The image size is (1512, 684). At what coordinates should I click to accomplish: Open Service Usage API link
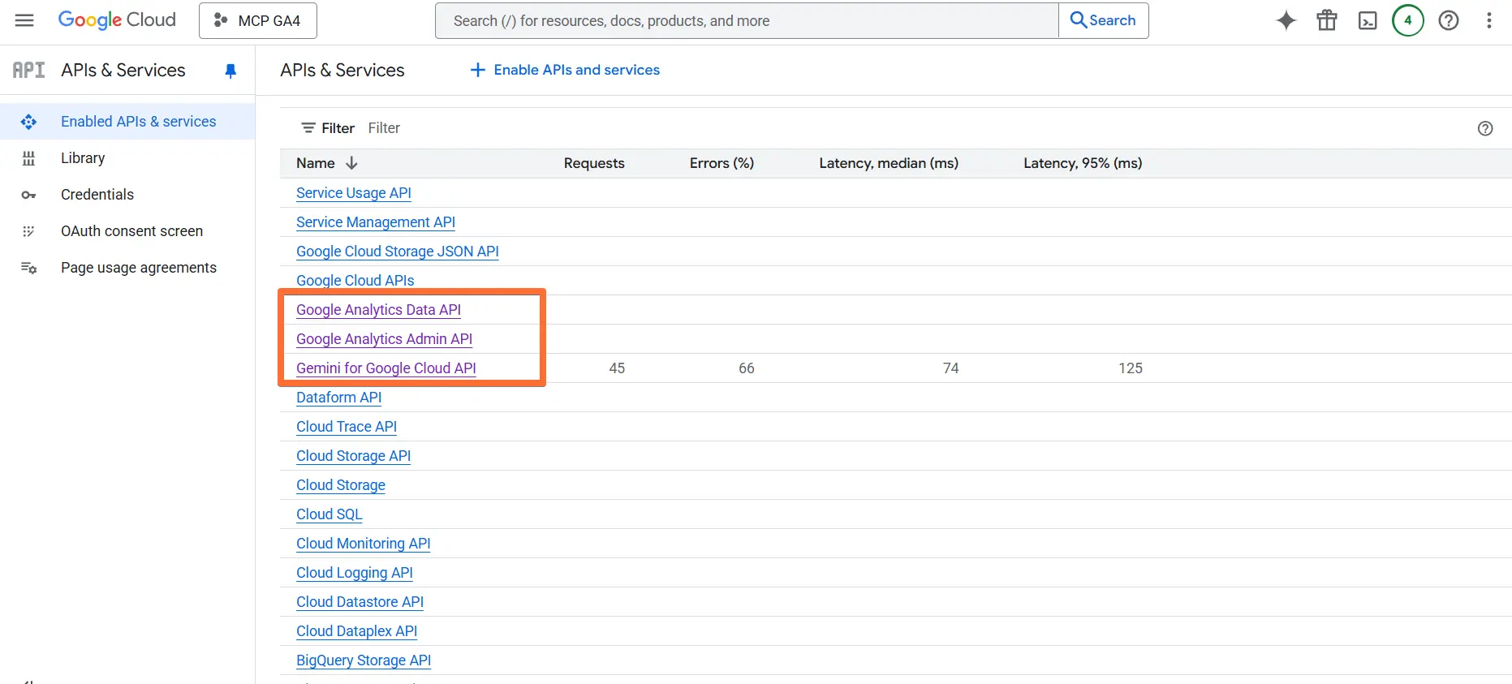354,193
